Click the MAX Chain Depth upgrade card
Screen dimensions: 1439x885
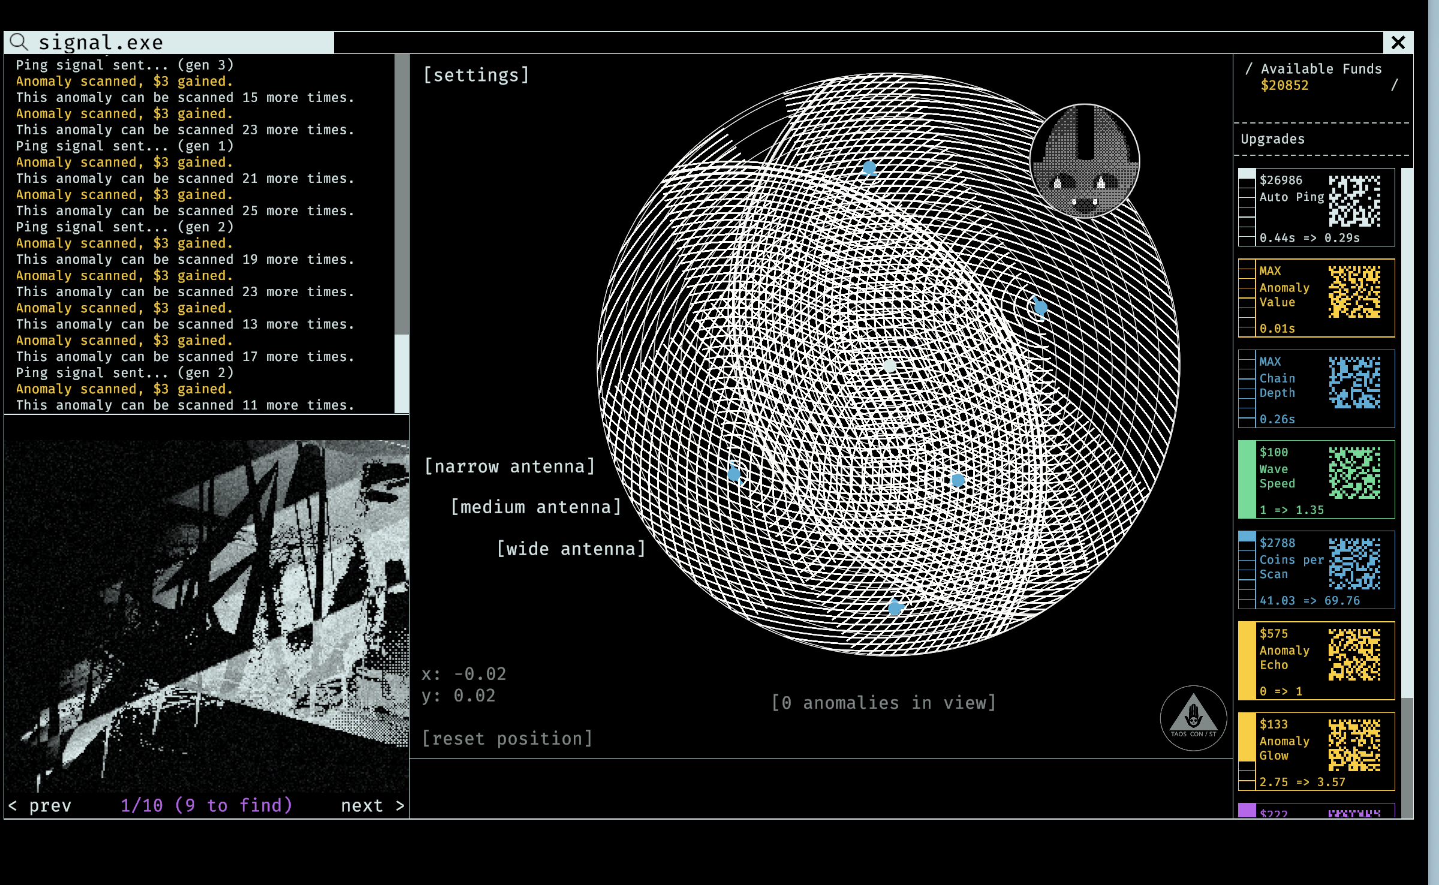[x=1317, y=389]
